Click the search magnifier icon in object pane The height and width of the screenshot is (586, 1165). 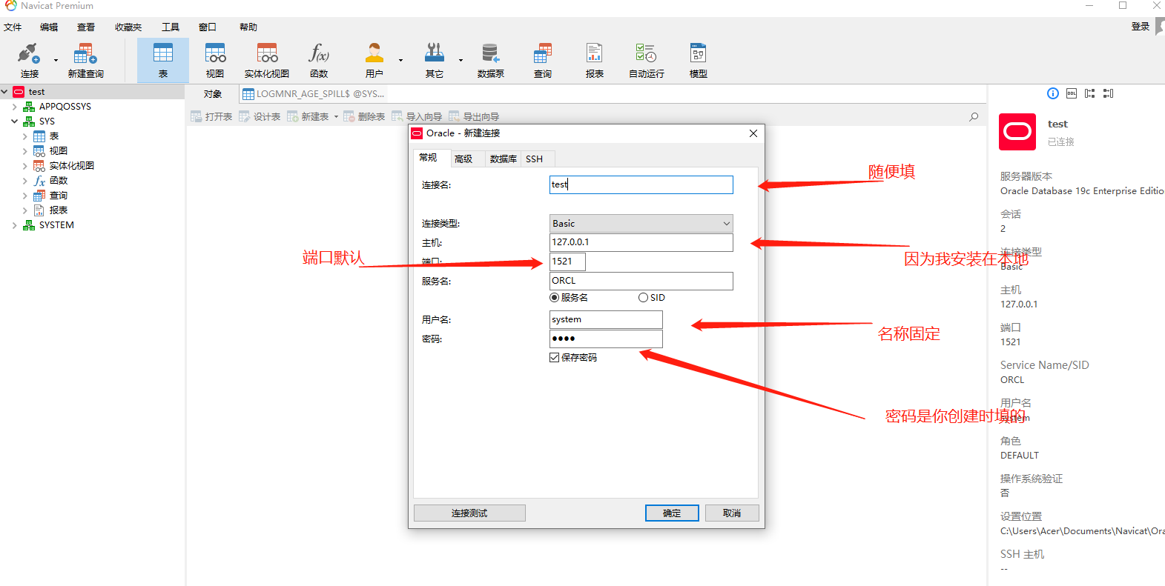click(974, 117)
